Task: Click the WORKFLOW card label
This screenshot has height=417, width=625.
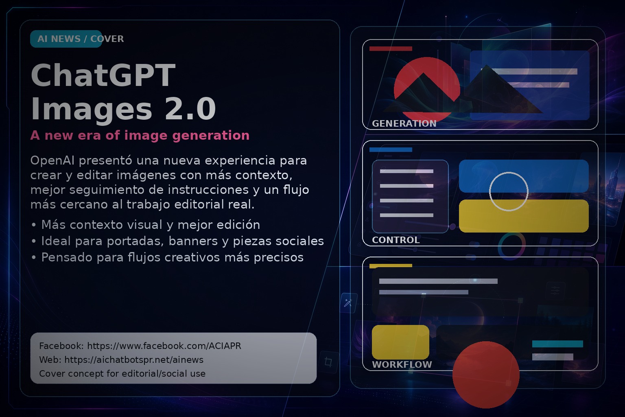Action: tap(402, 364)
